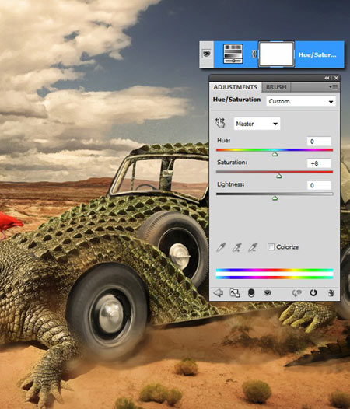Select the eyedropper tool
The image size is (350, 409).
click(x=221, y=247)
